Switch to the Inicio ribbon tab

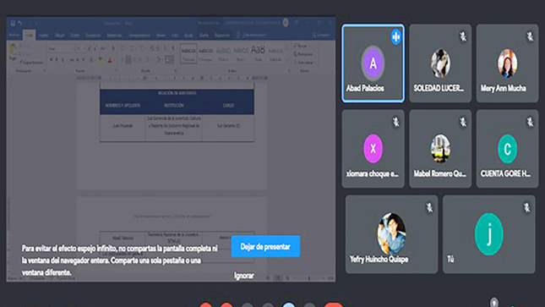point(30,36)
